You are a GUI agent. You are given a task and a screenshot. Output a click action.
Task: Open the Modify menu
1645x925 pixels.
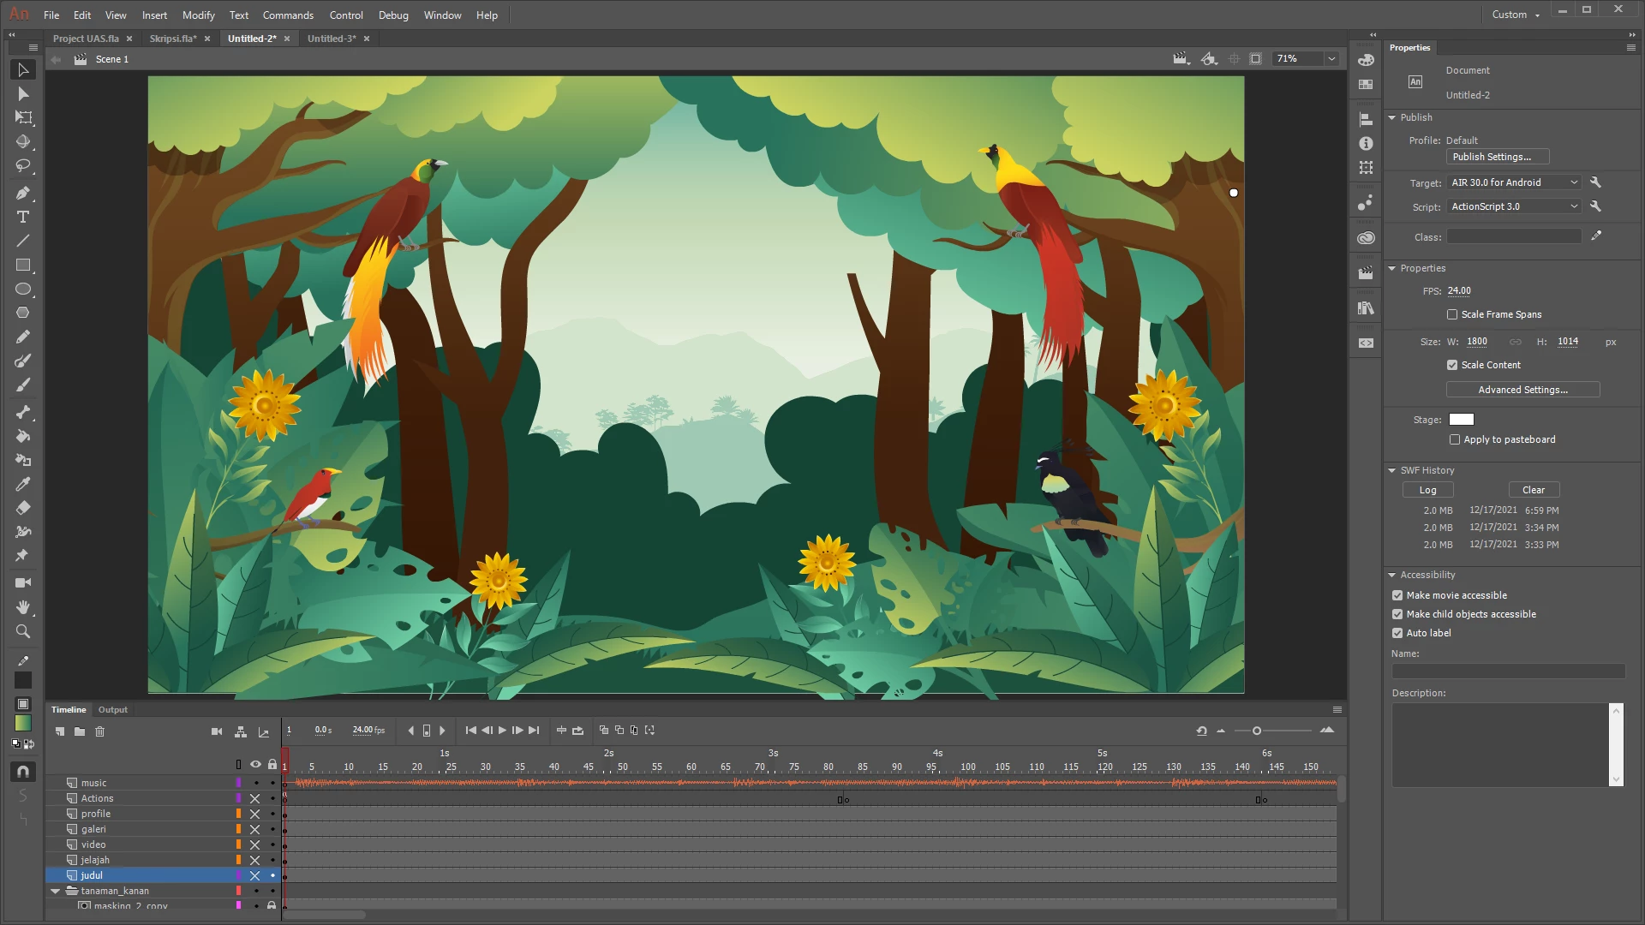tap(198, 15)
